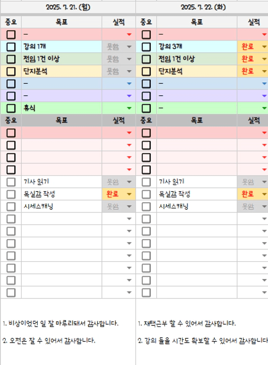Check the box beside Tuesday's 단지분석
Viewport: 268px width, 365px height.
pos(146,71)
